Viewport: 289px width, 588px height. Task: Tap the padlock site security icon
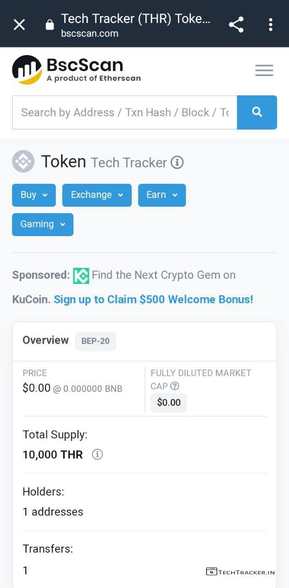click(x=50, y=25)
